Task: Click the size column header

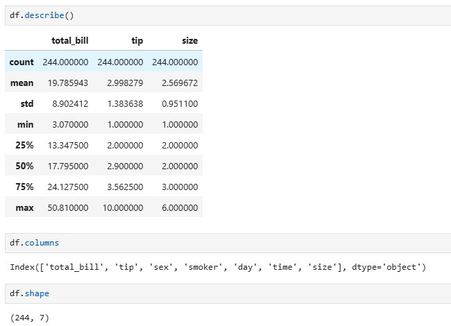Action: pos(189,41)
